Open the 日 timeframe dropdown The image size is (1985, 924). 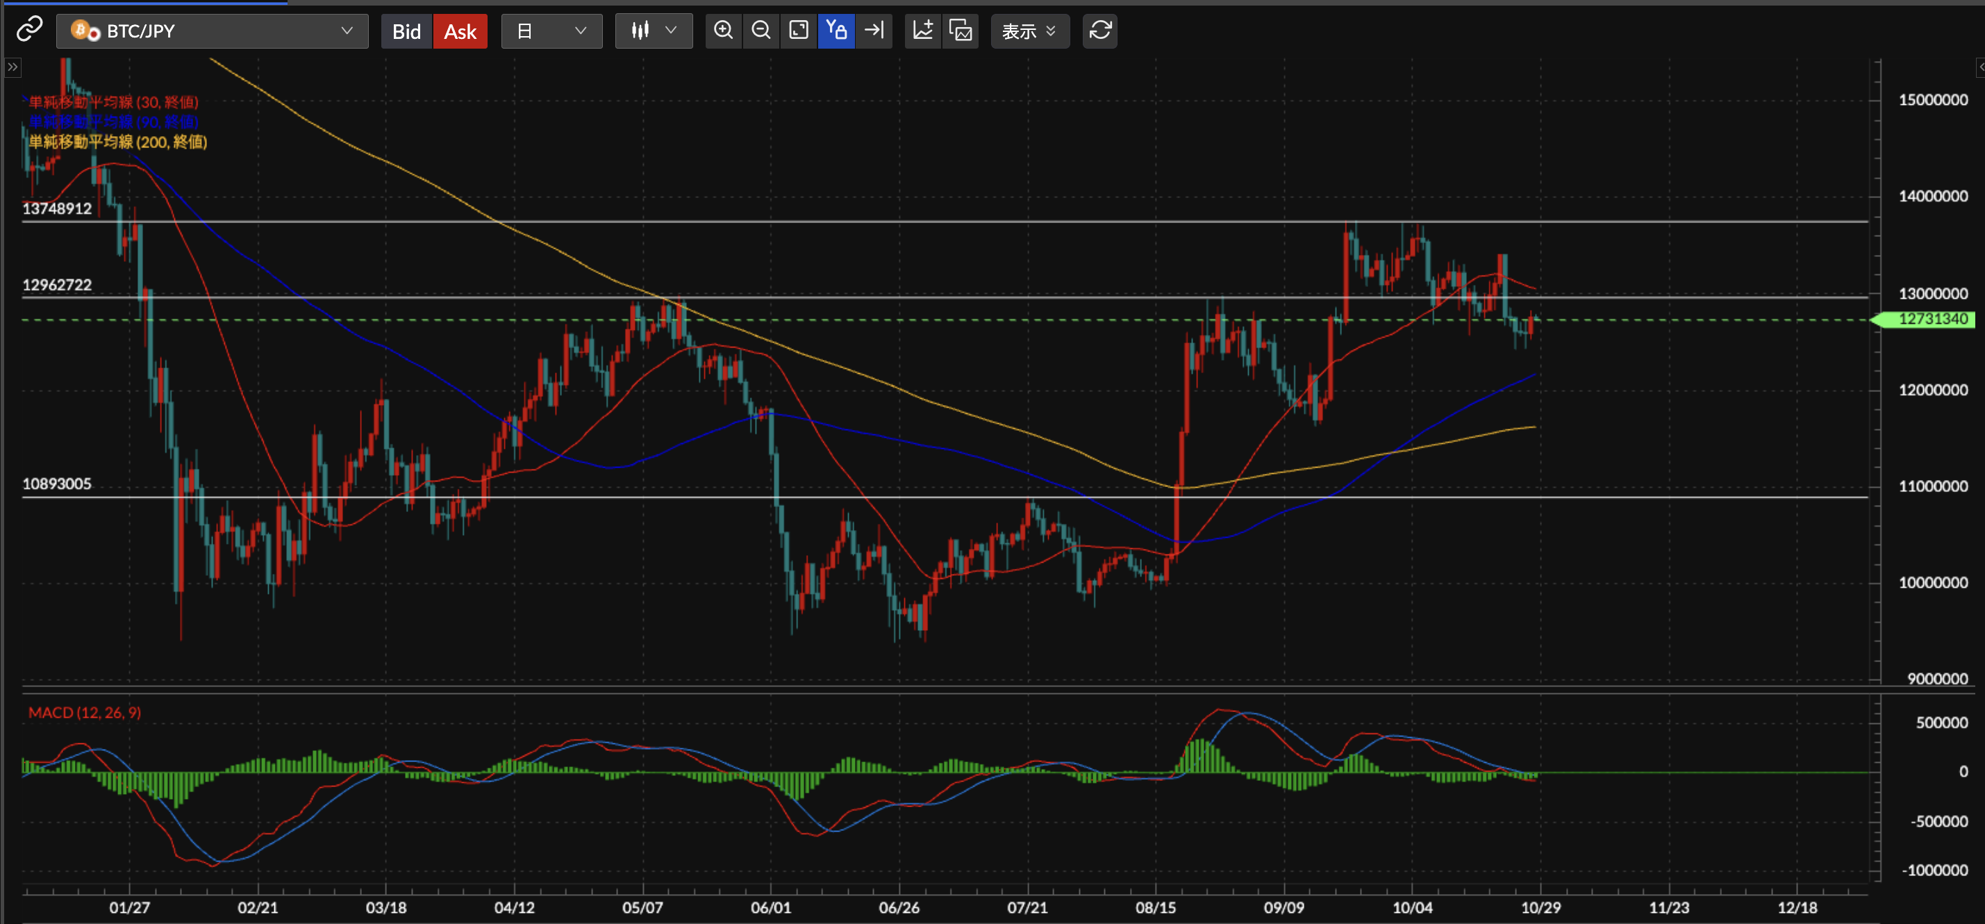(x=551, y=31)
